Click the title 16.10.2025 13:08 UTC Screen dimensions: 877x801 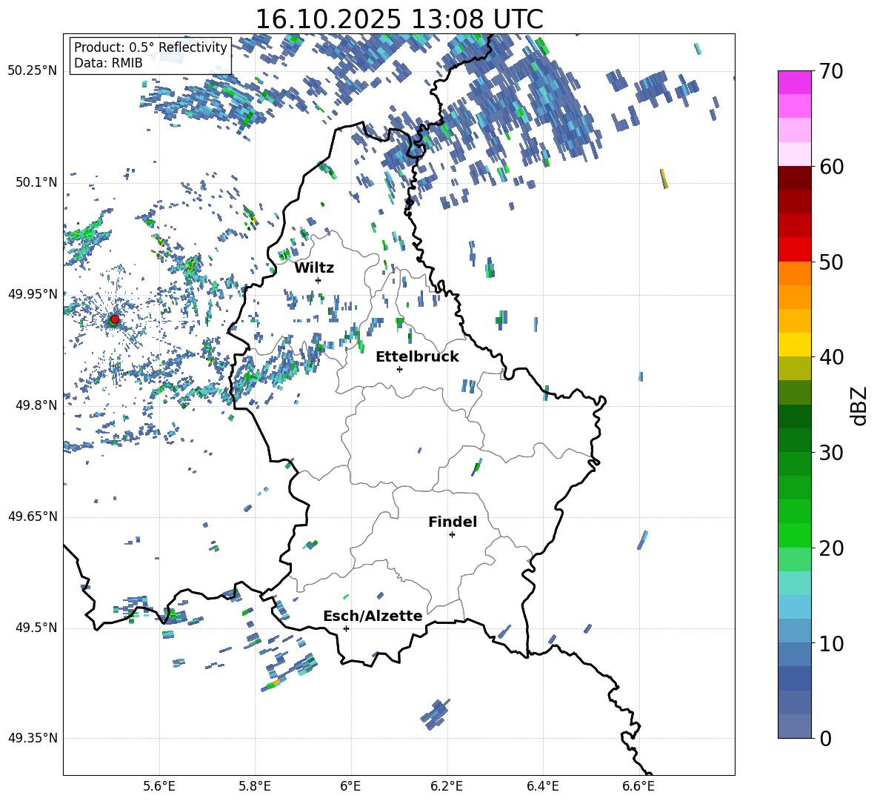pyautogui.click(x=399, y=19)
